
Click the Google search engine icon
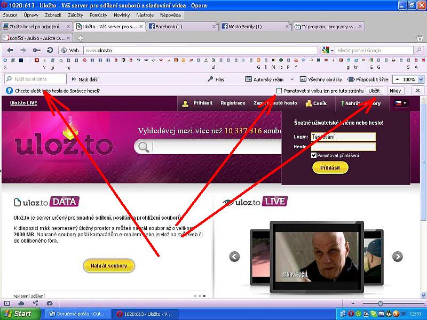click(x=326, y=50)
